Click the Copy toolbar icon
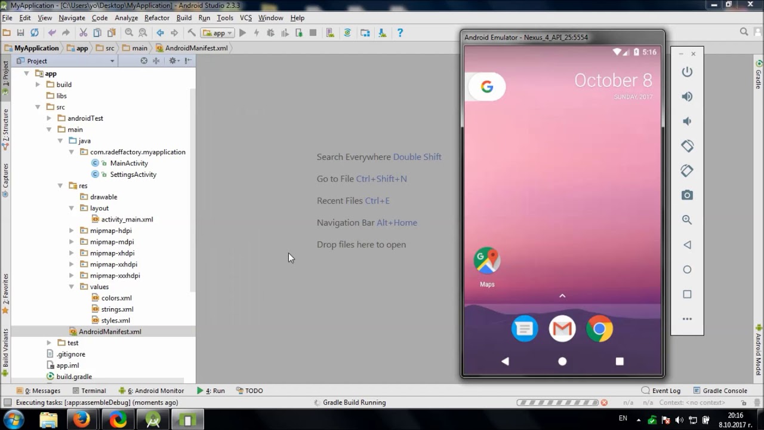Viewport: 764px width, 430px height. coord(97,33)
